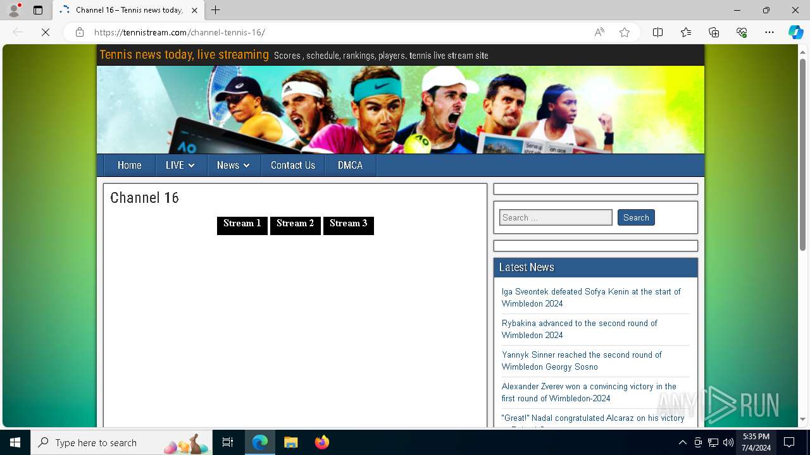Viewport: 810px width, 455px height.
Task: Close the Channel 16 browser tab
Action: [x=194, y=10]
